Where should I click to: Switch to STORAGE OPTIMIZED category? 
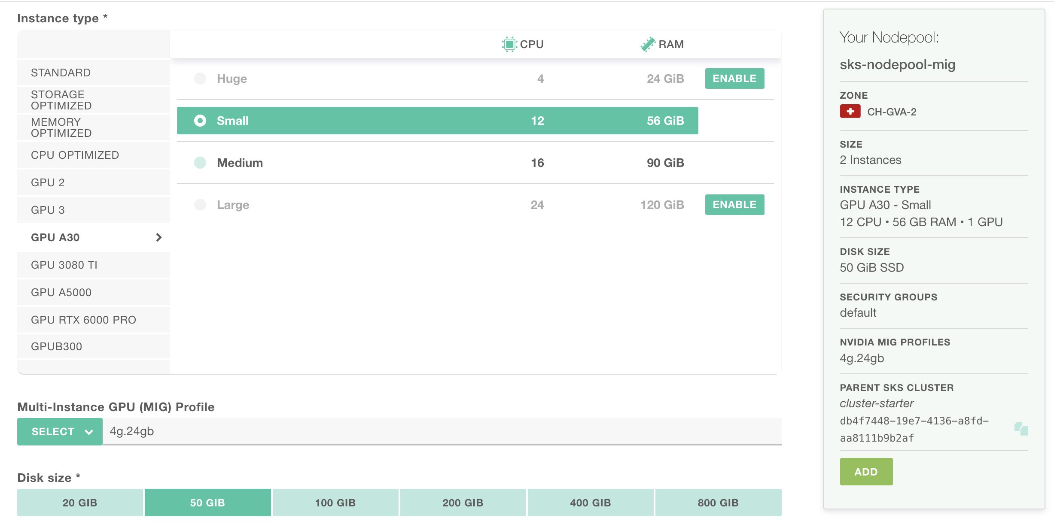94,100
